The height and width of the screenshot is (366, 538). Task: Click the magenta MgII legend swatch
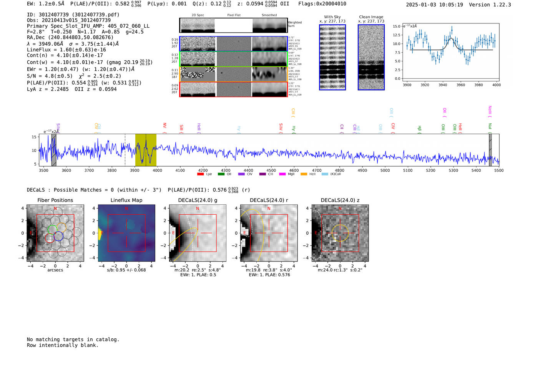point(282,174)
